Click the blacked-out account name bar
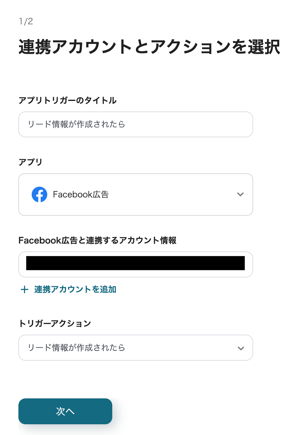This screenshot has height=435, width=296. [136, 263]
